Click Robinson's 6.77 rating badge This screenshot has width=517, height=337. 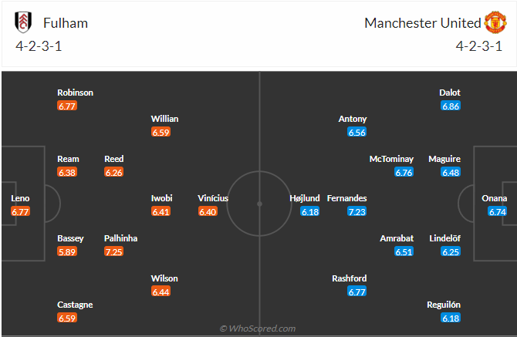(x=67, y=106)
